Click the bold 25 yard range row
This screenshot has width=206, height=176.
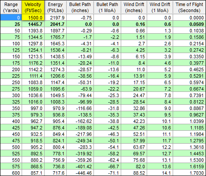click(103, 24)
